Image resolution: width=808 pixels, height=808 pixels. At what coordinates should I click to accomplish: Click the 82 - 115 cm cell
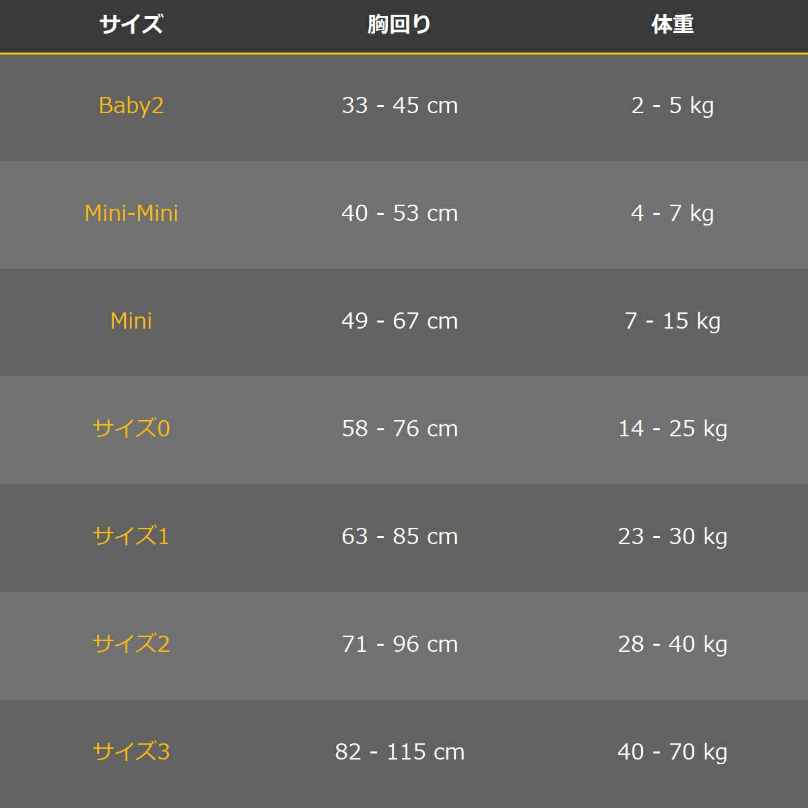(x=399, y=752)
